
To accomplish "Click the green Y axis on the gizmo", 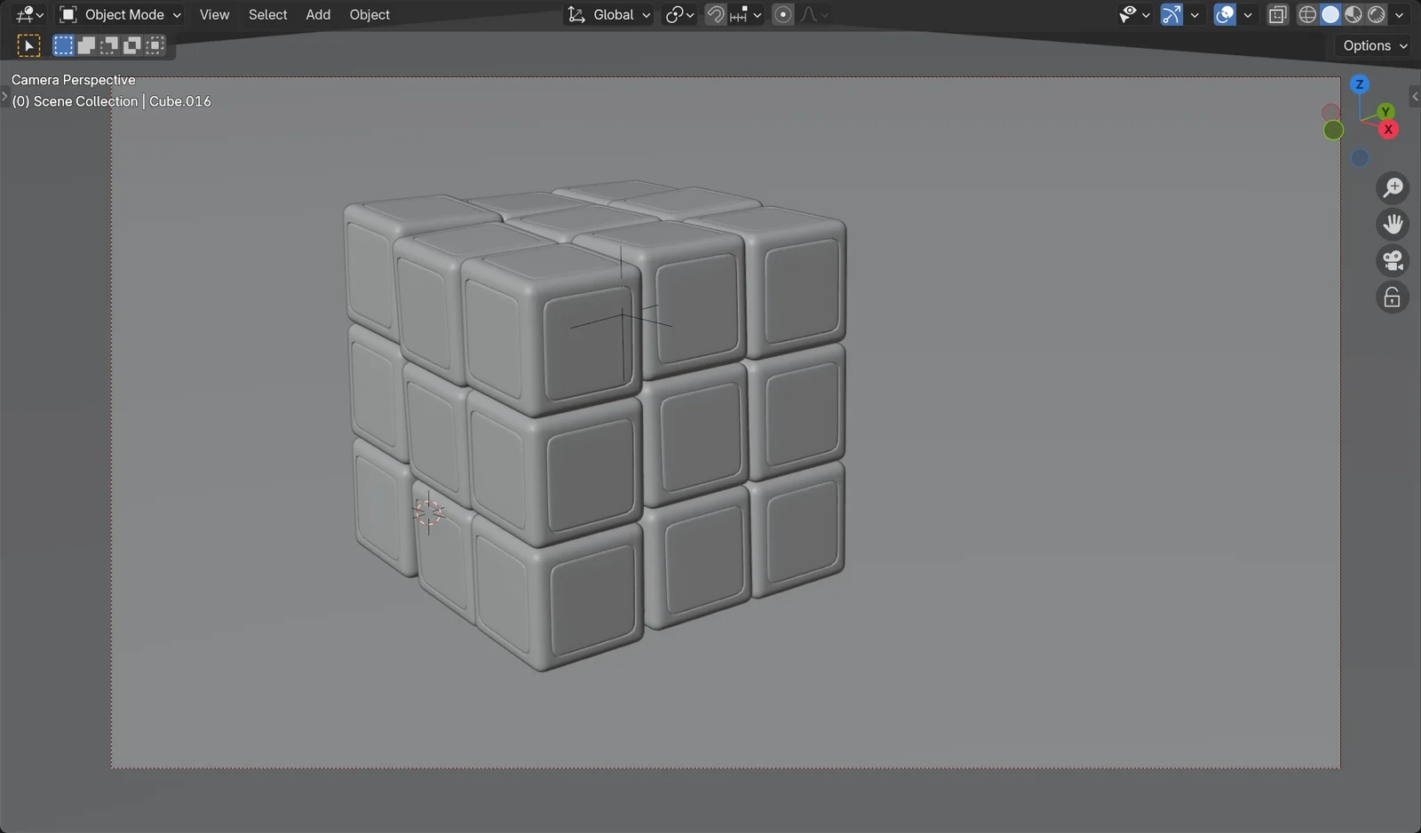I will tap(1385, 111).
